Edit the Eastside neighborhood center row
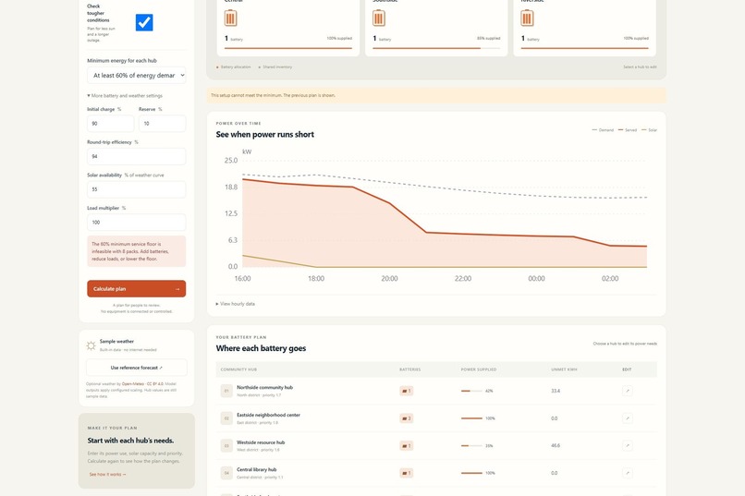The width and height of the screenshot is (745, 496). 628,418
